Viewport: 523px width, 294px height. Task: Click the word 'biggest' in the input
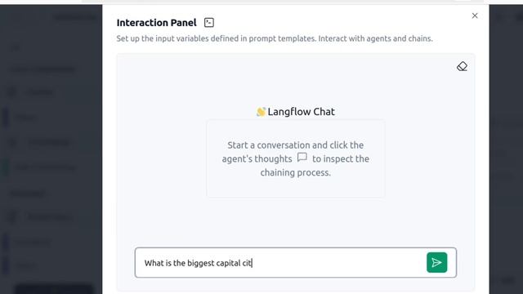click(200, 263)
